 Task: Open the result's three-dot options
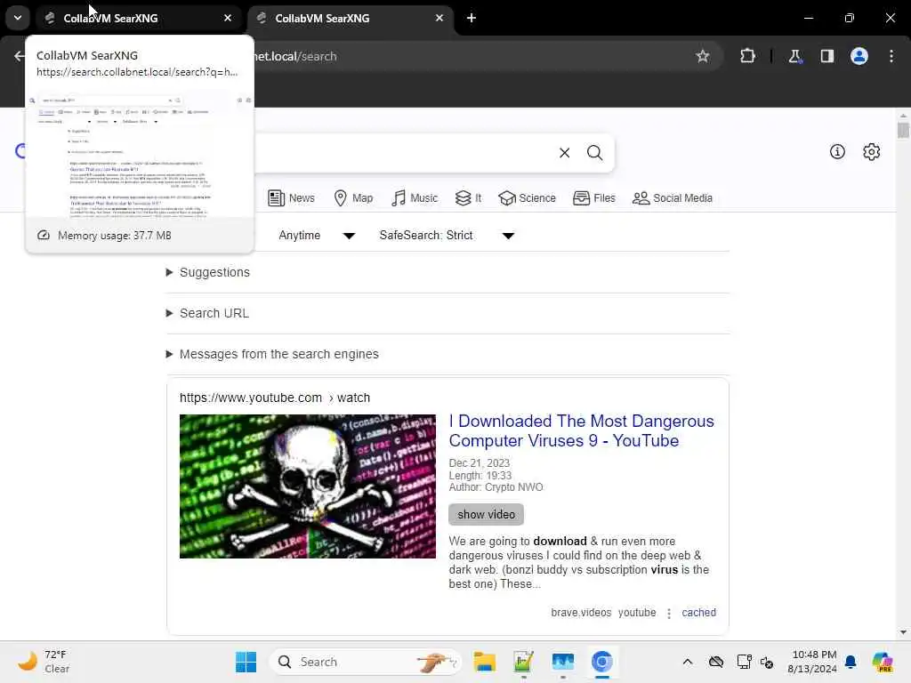pos(669,614)
